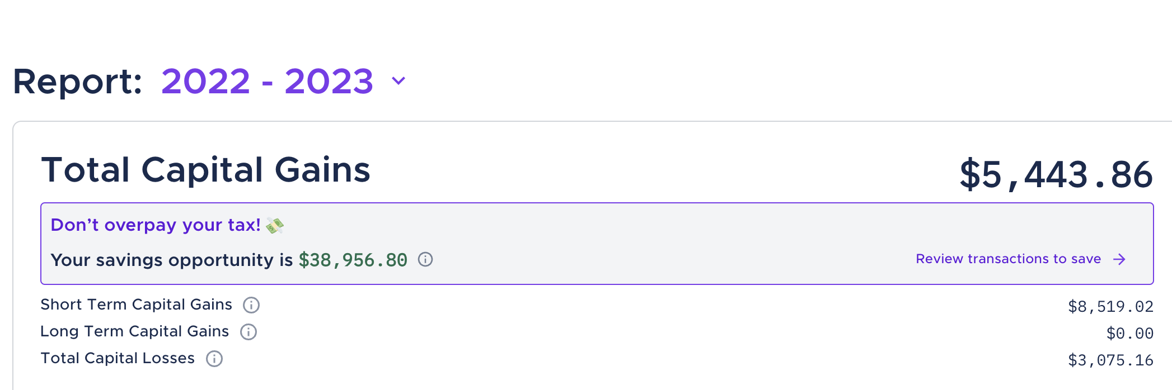Click the money emoji in tax banner

(x=275, y=225)
